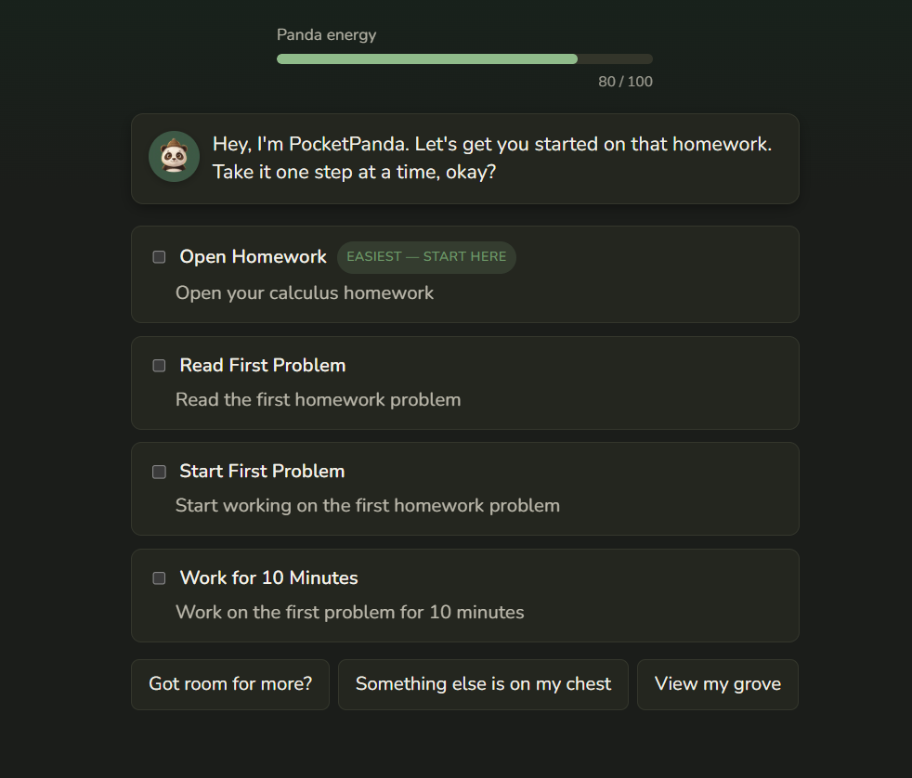
Task: Select the Read First Problem task title
Action: pos(263,365)
